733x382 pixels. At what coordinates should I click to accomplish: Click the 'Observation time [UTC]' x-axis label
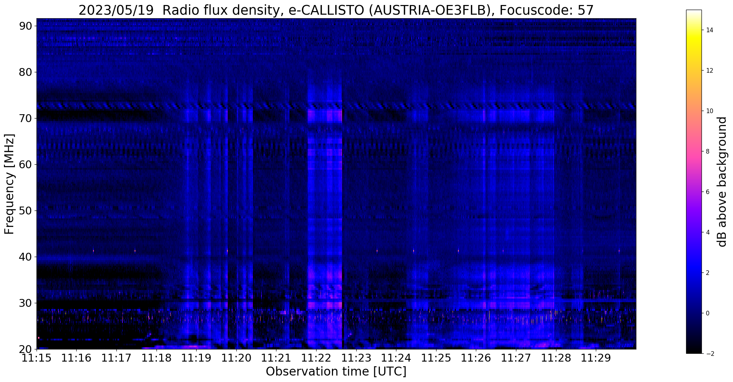[x=336, y=372]
